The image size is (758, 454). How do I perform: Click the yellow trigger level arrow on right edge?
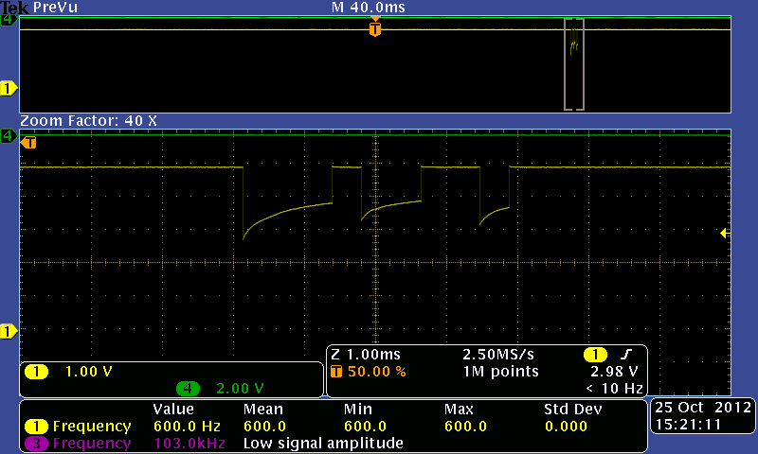coord(725,234)
